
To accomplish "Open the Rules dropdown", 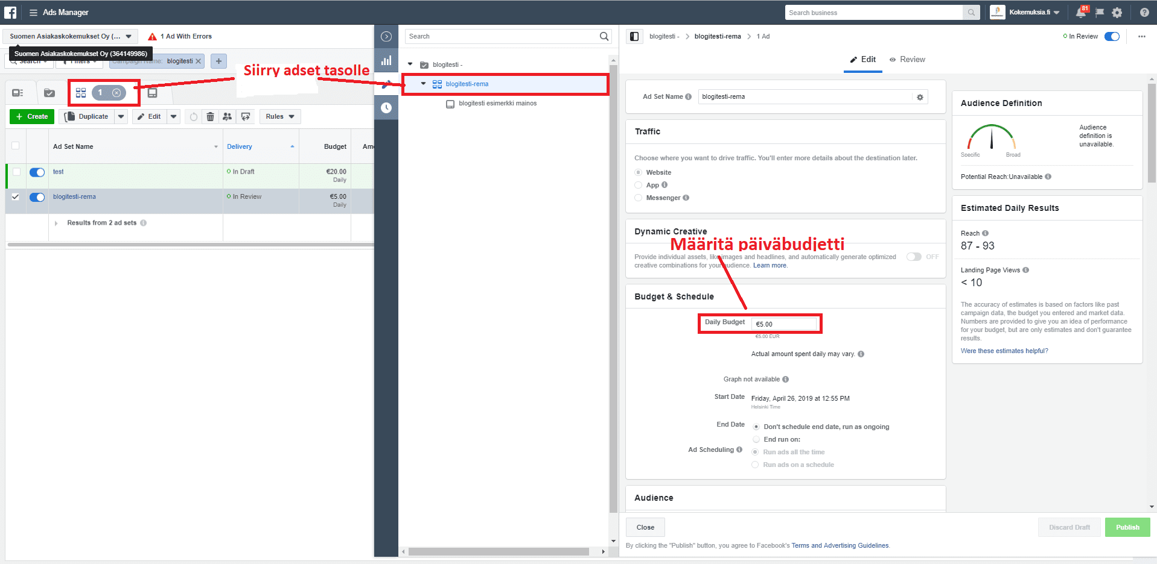I will tap(280, 117).
